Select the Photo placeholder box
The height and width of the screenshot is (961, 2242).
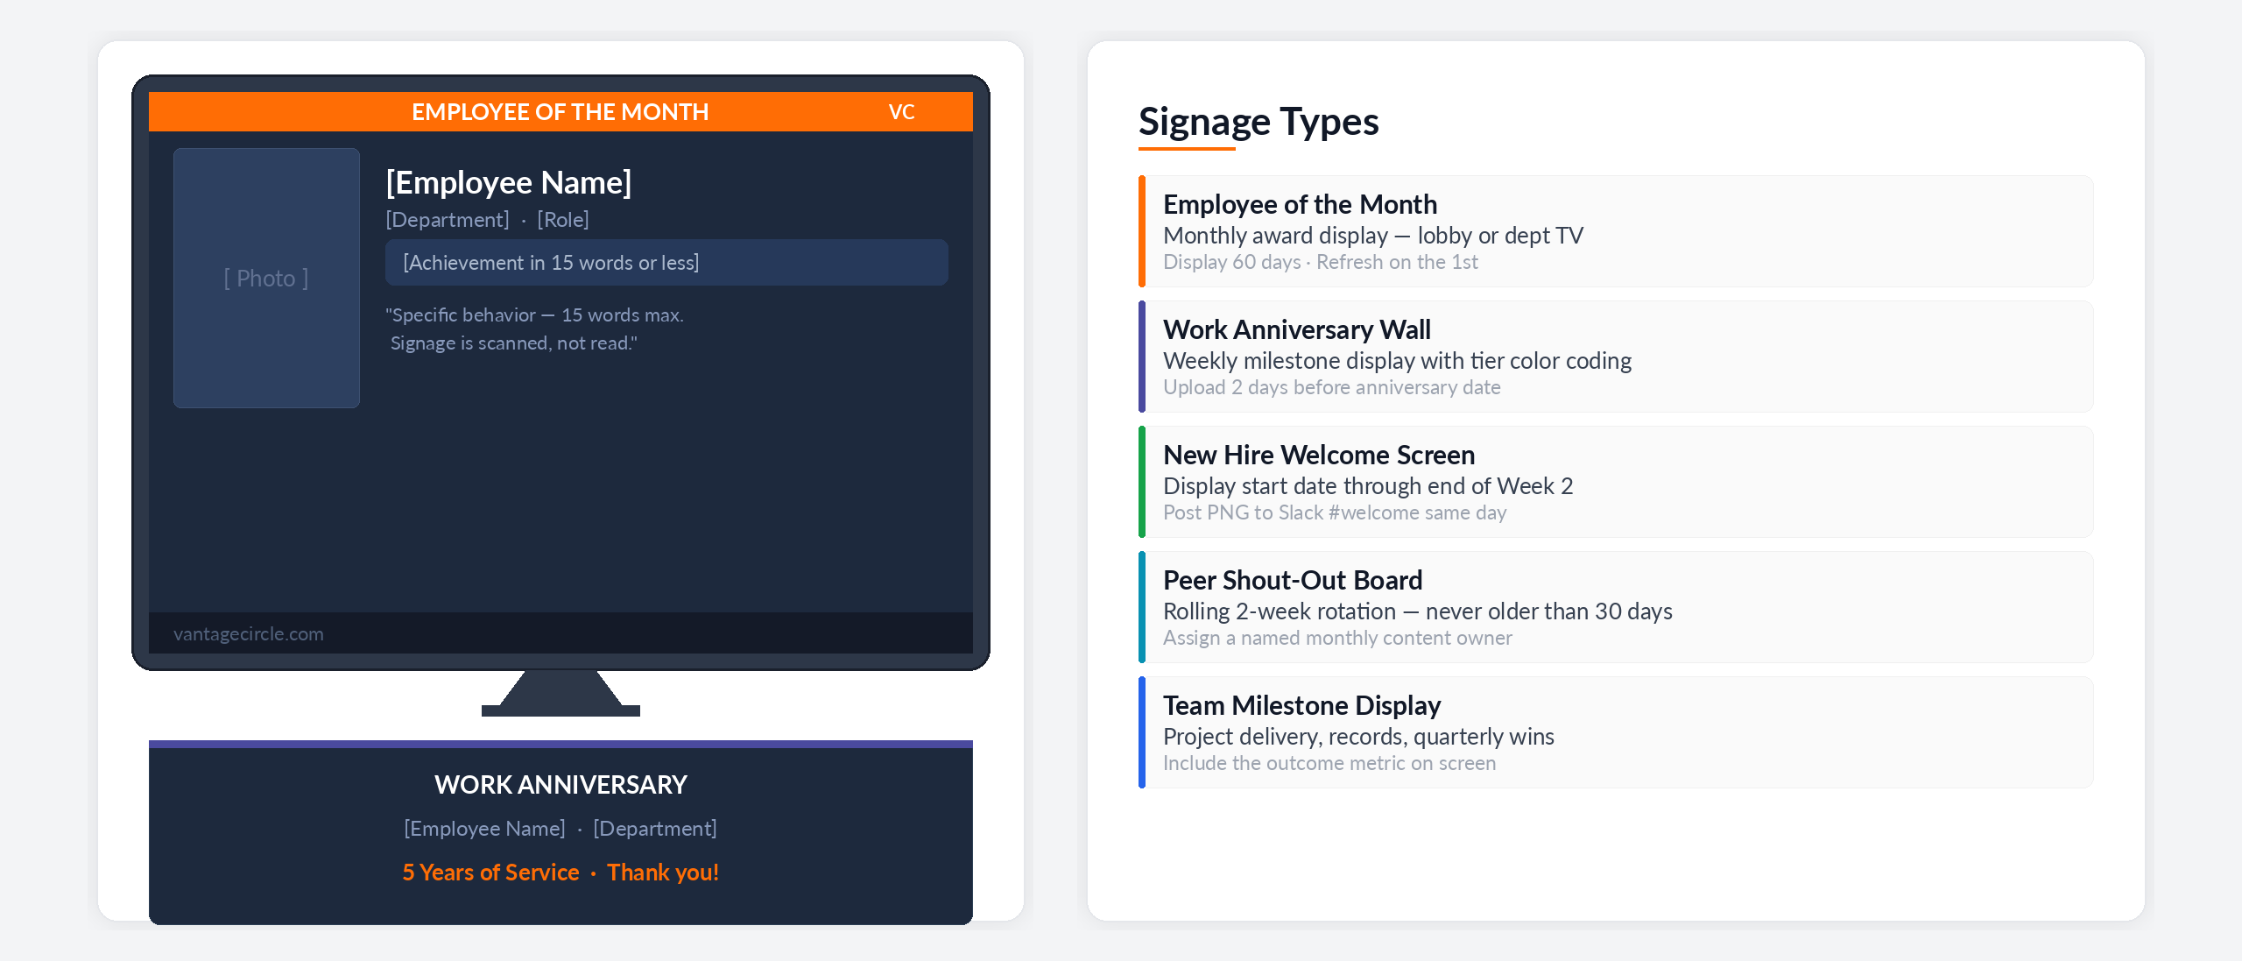click(x=266, y=278)
